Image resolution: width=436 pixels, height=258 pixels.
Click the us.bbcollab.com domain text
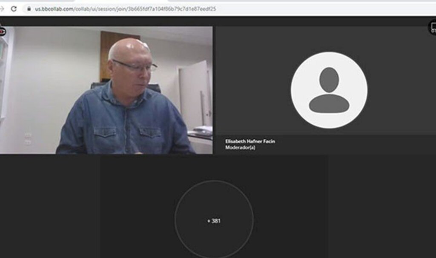pos(54,9)
